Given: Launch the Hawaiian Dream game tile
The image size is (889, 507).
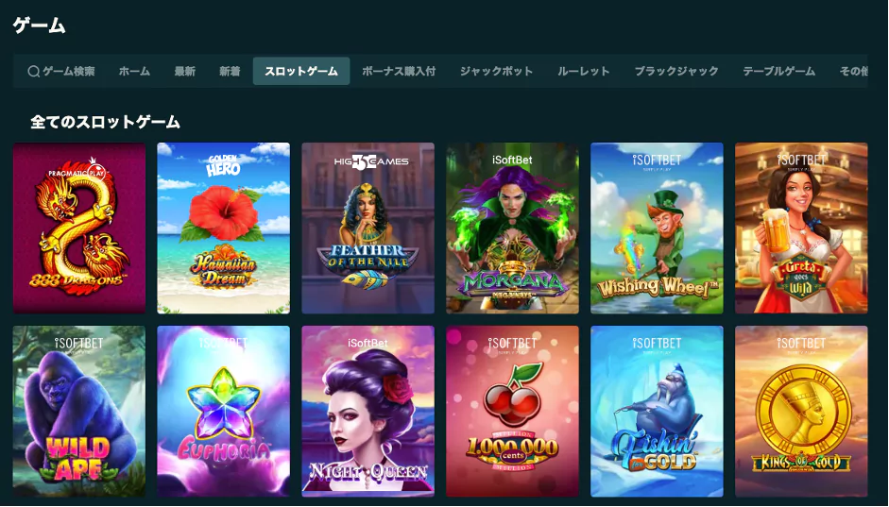Looking at the screenshot, I should click(223, 228).
